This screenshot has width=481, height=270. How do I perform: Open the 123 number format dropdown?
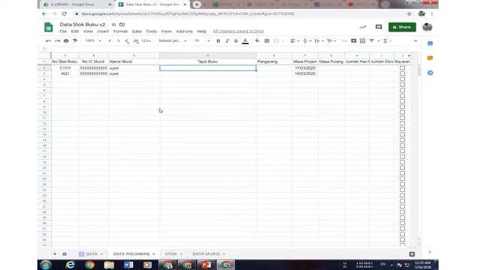(146, 40)
